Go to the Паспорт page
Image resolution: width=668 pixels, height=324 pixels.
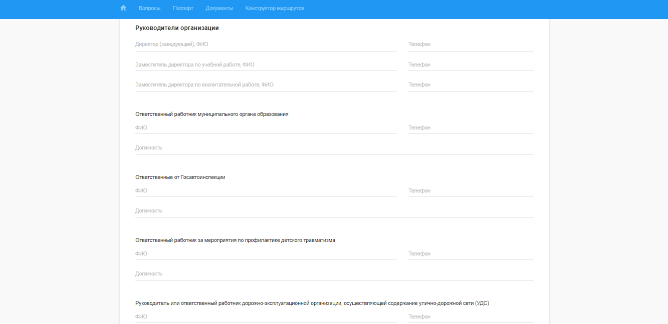[183, 8]
